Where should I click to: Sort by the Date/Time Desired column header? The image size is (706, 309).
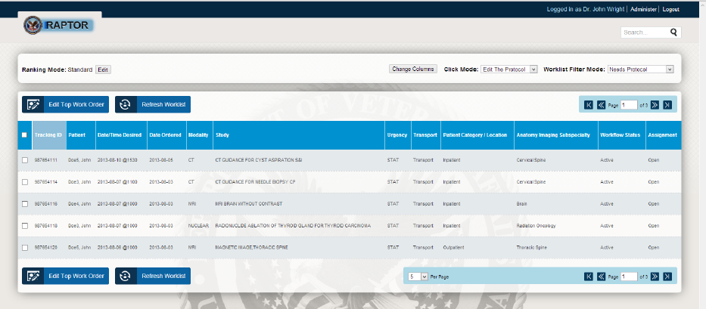(x=122, y=135)
